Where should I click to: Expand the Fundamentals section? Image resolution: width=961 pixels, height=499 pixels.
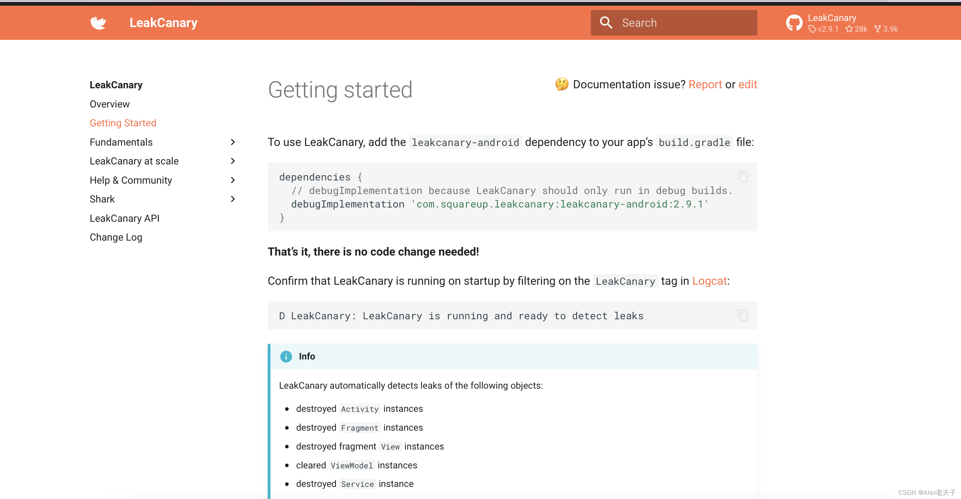pyautogui.click(x=233, y=142)
